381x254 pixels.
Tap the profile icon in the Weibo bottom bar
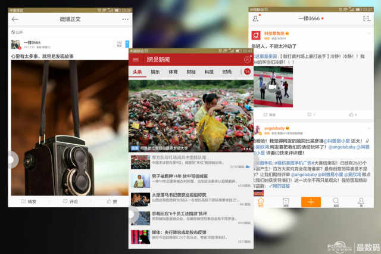361,202
